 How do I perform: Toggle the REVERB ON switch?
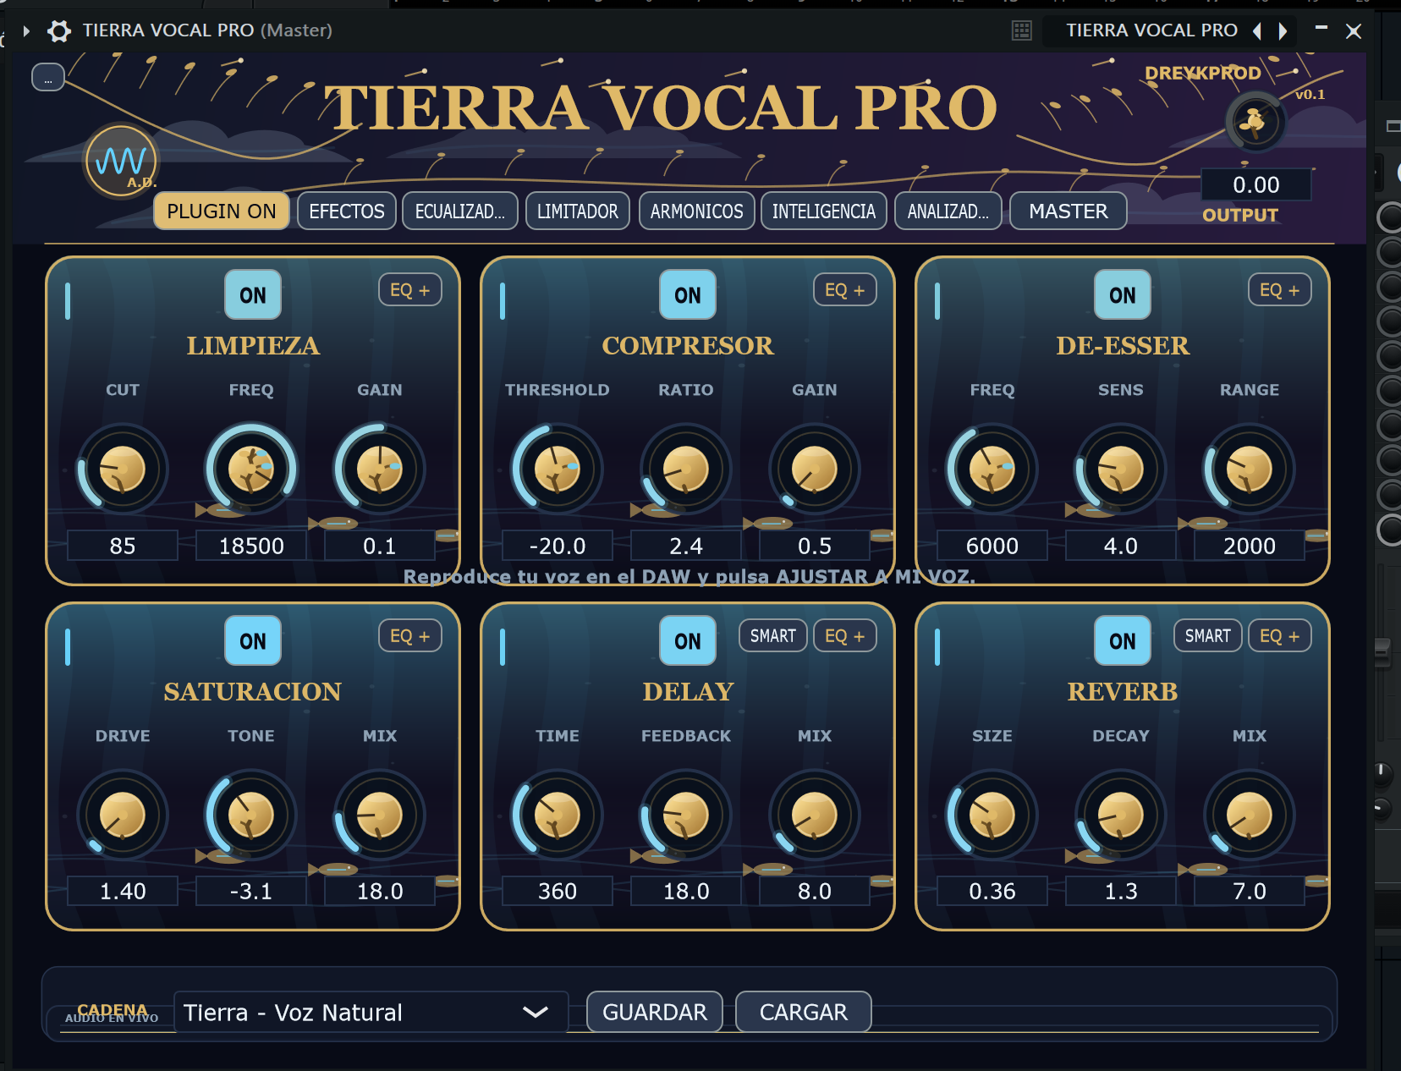(x=1123, y=640)
